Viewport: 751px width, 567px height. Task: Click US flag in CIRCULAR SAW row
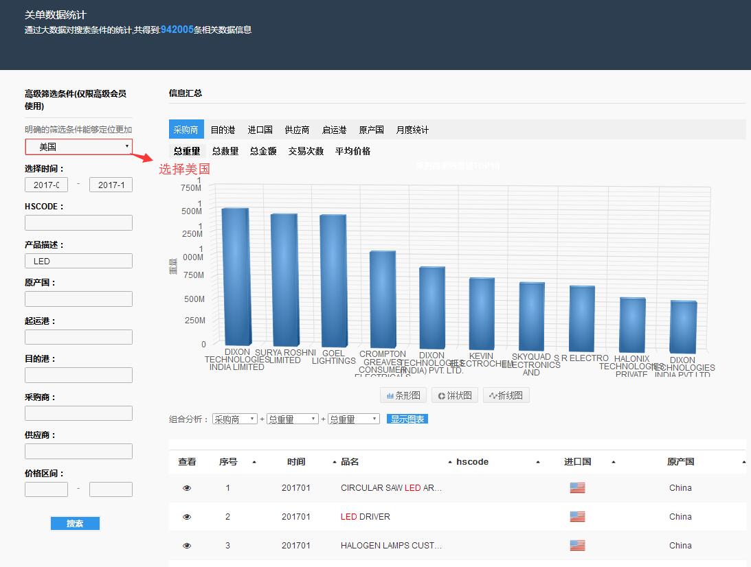[577, 487]
